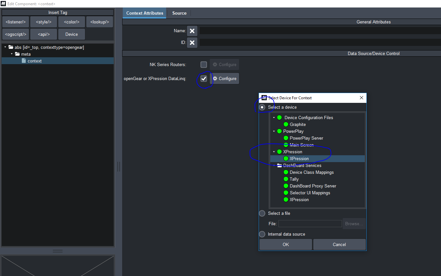The height and width of the screenshot is (276, 441).
Task: Click into the Name text field
Action: coord(319,31)
